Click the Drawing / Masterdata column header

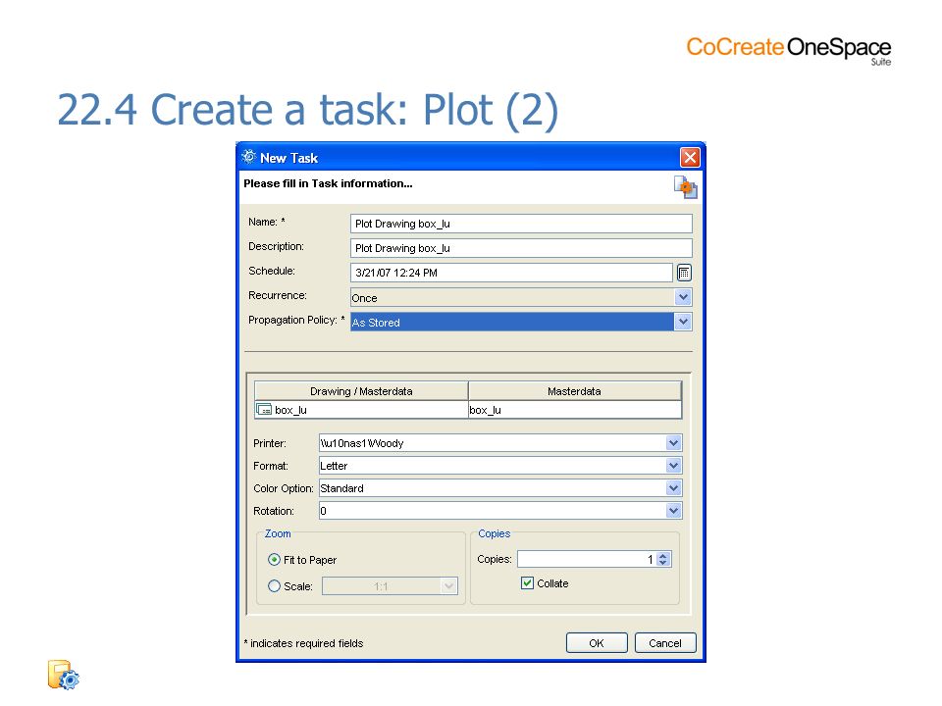pos(361,391)
